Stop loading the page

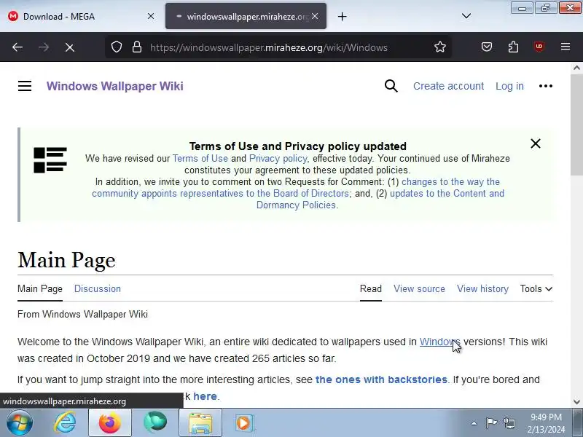click(69, 47)
